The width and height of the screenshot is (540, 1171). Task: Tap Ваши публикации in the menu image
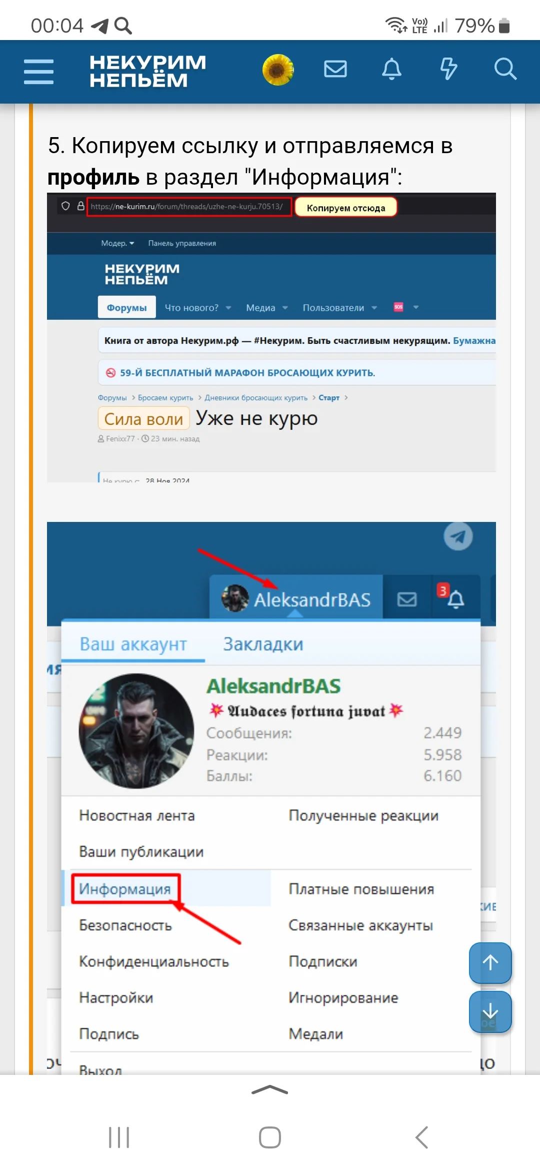tap(141, 852)
